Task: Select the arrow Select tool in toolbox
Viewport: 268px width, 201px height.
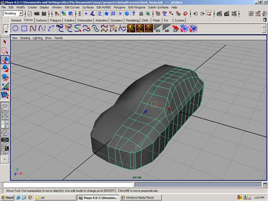Action: point(5,42)
